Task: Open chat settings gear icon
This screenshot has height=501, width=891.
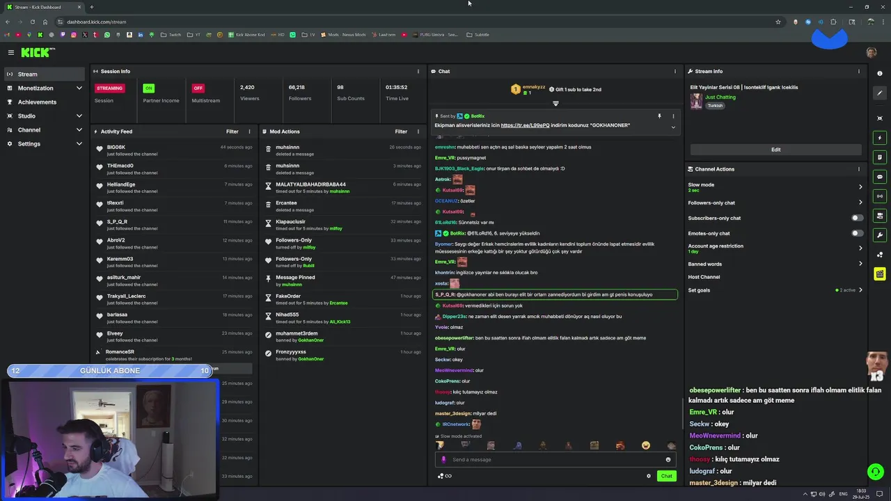Action: (649, 476)
